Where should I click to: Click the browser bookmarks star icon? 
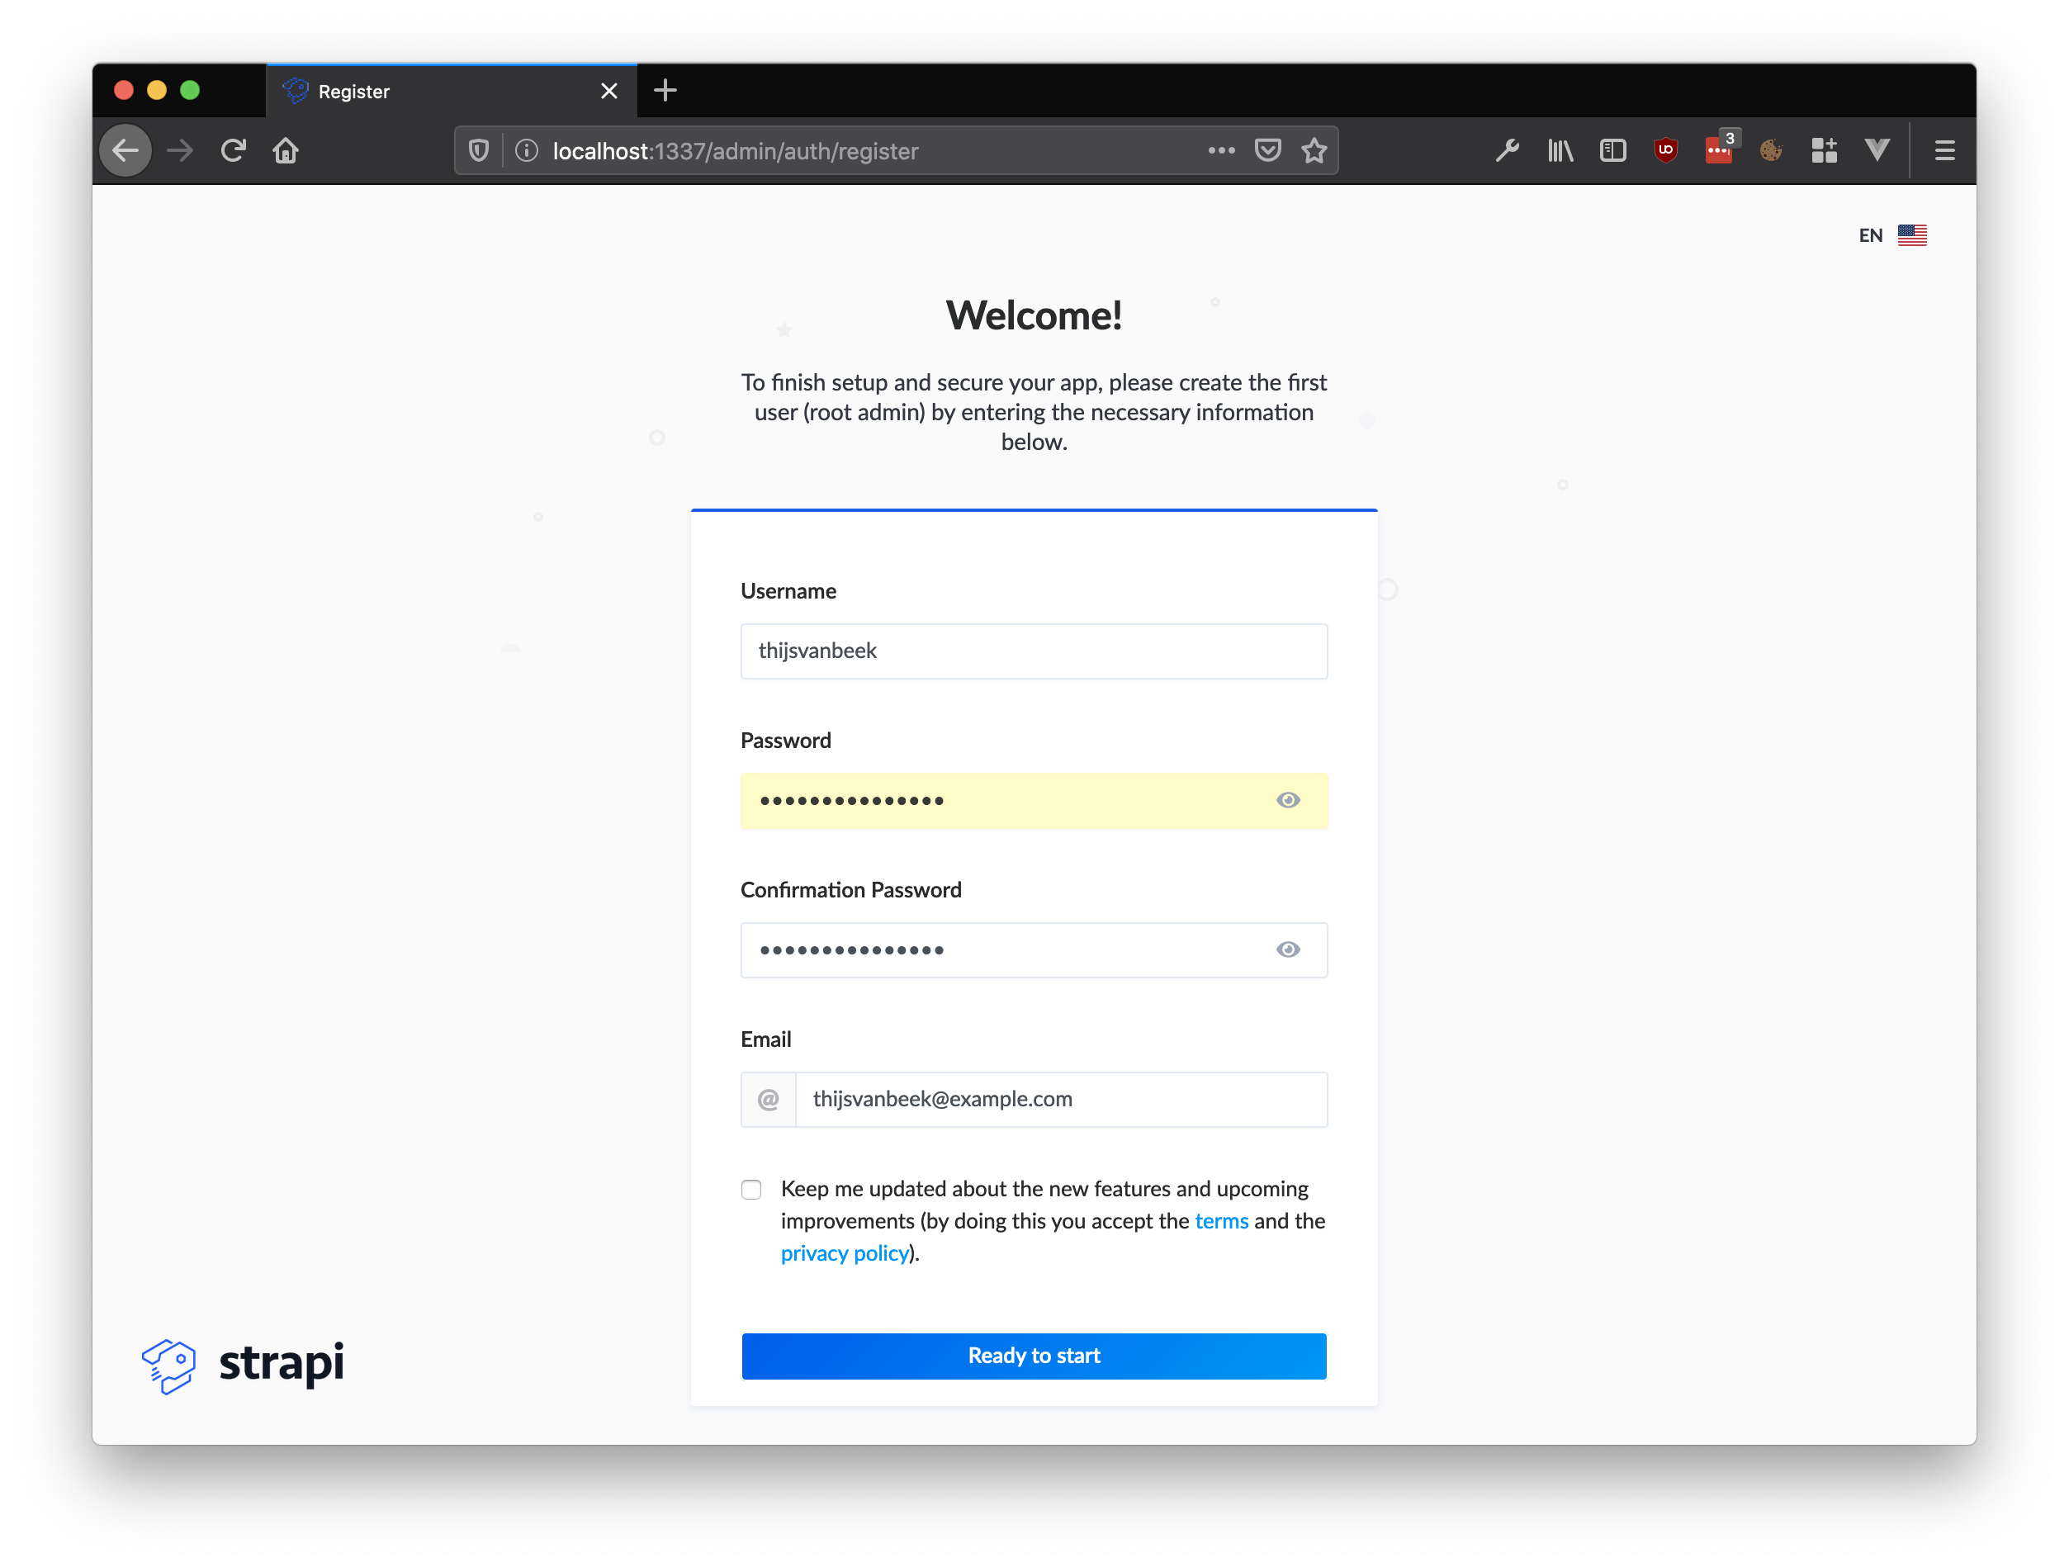coord(1315,149)
